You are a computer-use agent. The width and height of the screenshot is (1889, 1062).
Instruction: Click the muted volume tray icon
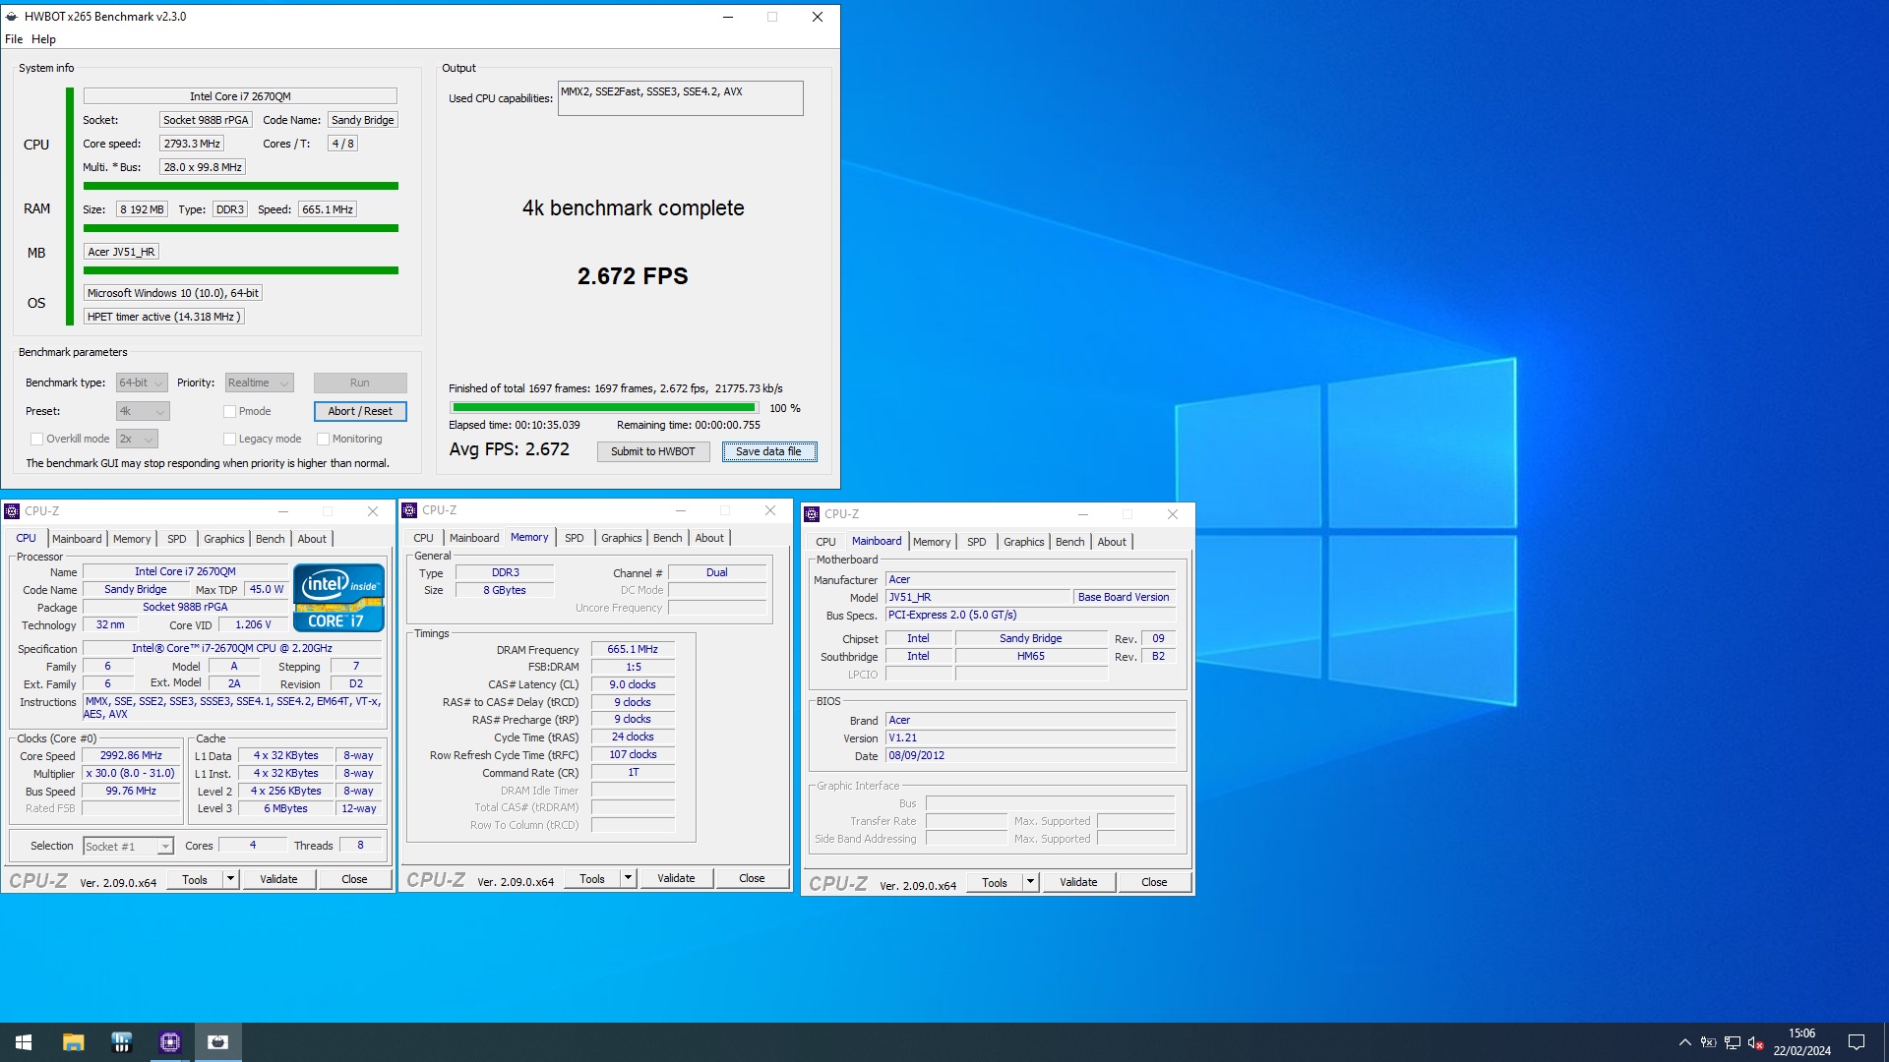1755,1042
